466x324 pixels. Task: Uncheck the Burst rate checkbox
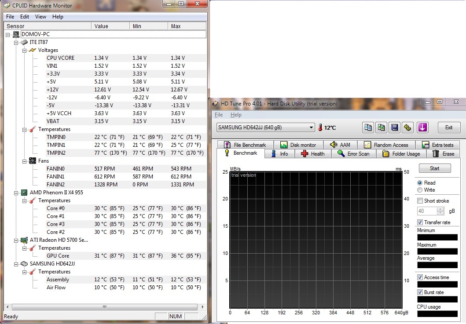[420, 292]
